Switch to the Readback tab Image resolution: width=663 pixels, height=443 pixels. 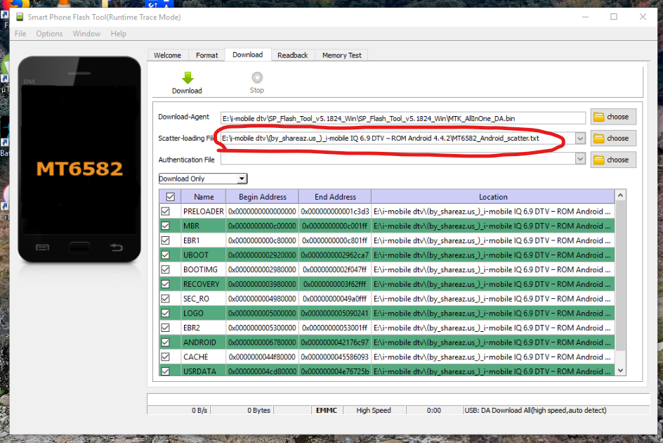(293, 55)
